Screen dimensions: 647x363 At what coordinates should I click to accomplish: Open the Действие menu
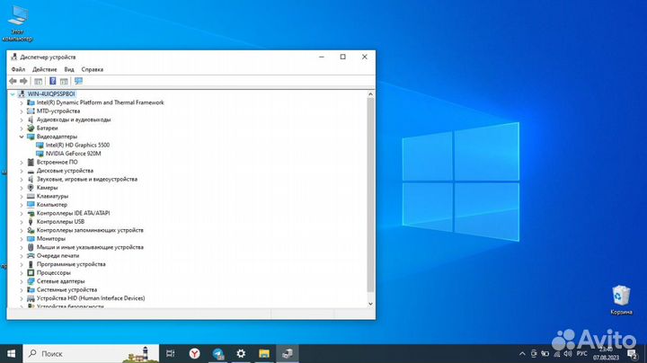pos(44,69)
